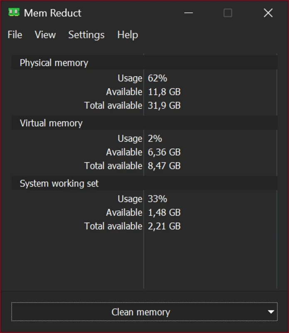This screenshot has height=333, width=289.
Task: Select the System working set 33% row
Action: [x=157, y=199]
